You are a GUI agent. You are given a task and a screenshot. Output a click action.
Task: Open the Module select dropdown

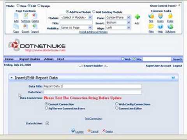coord(76,17)
